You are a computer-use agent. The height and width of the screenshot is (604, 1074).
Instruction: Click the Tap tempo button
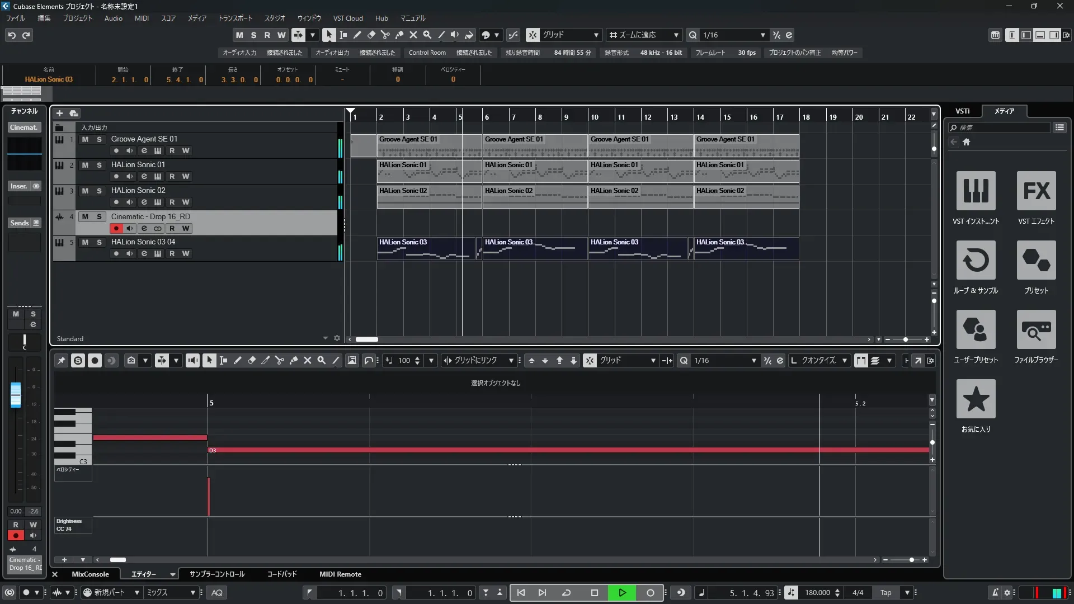pyautogui.click(x=885, y=592)
